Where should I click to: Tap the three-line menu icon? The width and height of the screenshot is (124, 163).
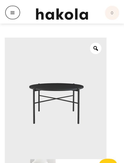(13, 13)
